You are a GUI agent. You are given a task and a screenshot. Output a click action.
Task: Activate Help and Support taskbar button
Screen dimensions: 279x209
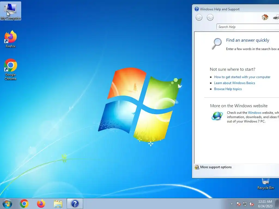75,204
